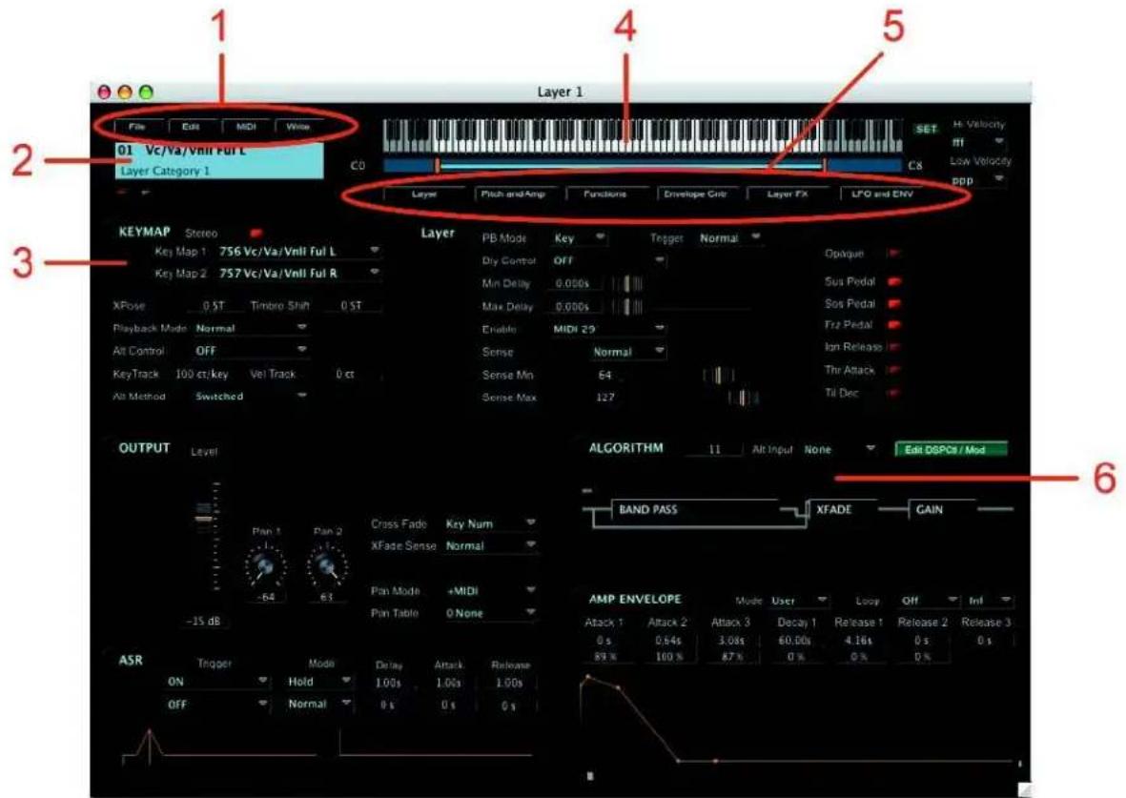The image size is (1126, 798).
Task: Click the Timbre Shift 0 ST value
Action: coord(351,306)
